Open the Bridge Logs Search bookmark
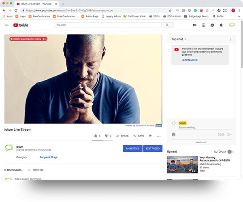This screenshot has width=243, height=202. coord(197,16)
